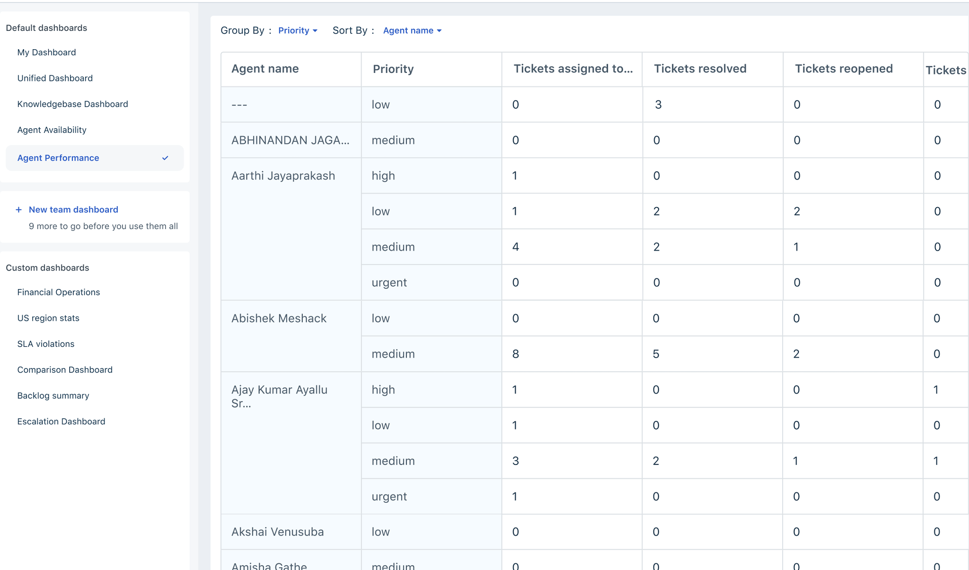This screenshot has height=570, width=969.
Task: Click Tickets reopened column header
Action: pyautogui.click(x=844, y=69)
